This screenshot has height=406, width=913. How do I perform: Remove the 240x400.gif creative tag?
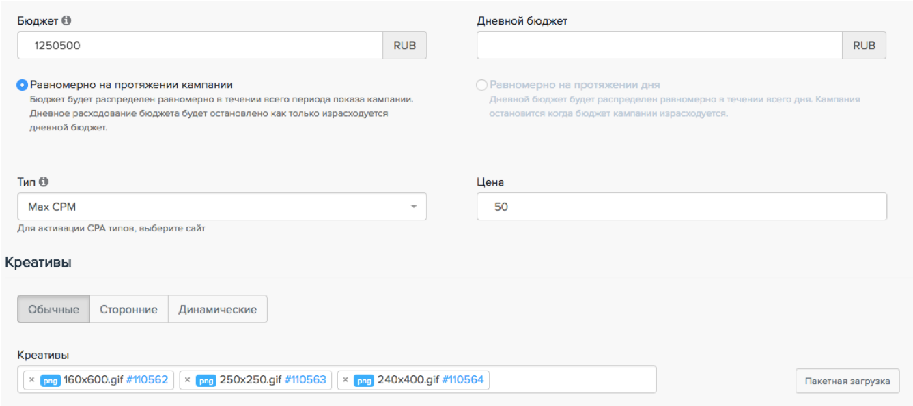(345, 380)
